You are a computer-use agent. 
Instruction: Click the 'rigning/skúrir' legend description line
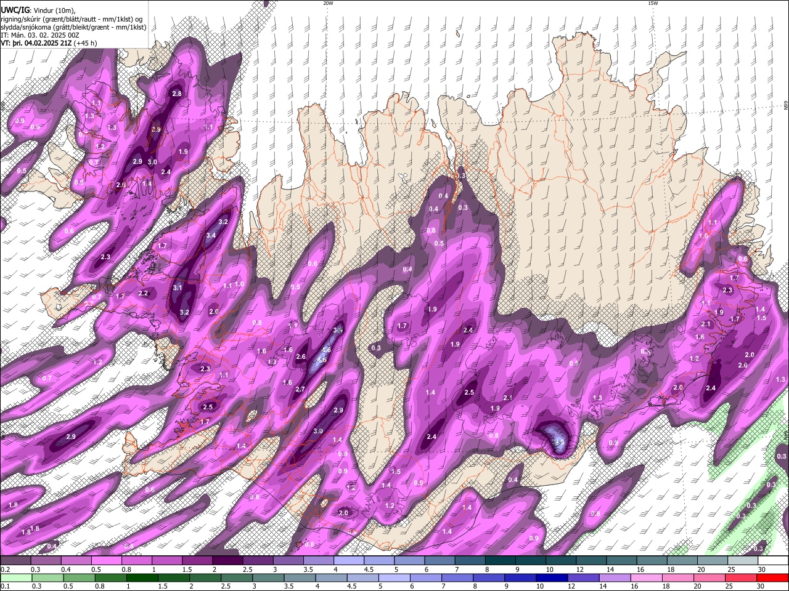tap(72, 18)
